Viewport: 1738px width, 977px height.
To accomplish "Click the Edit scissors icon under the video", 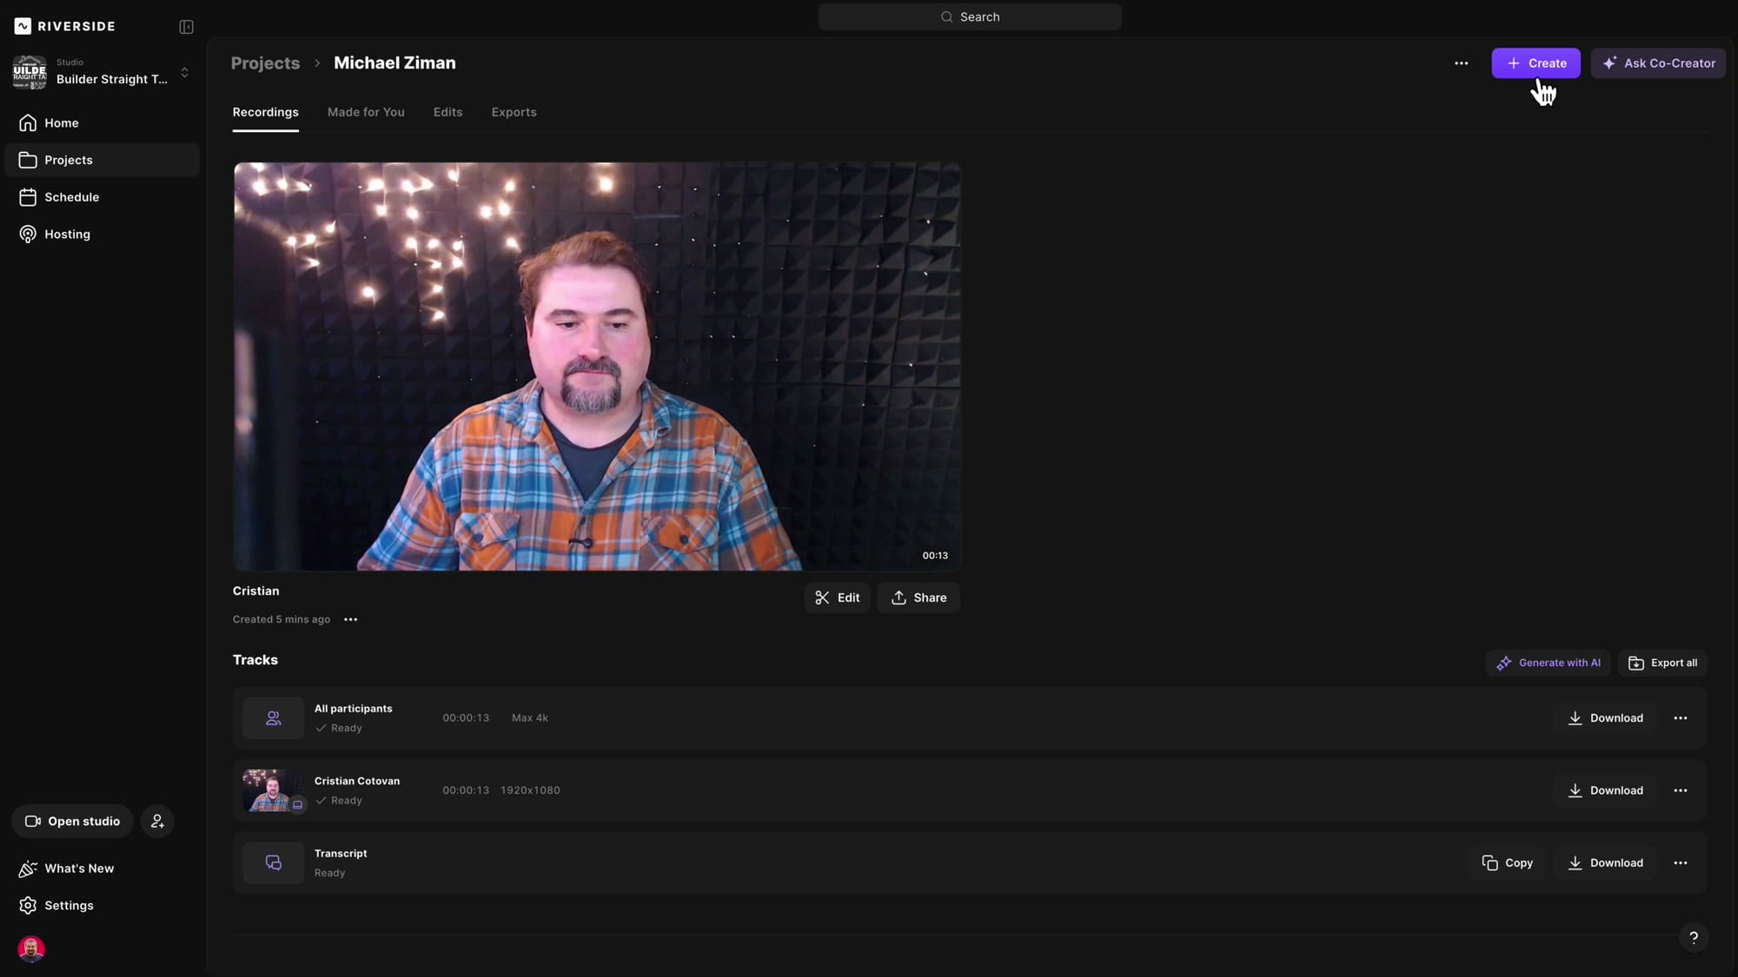I will click(x=822, y=597).
